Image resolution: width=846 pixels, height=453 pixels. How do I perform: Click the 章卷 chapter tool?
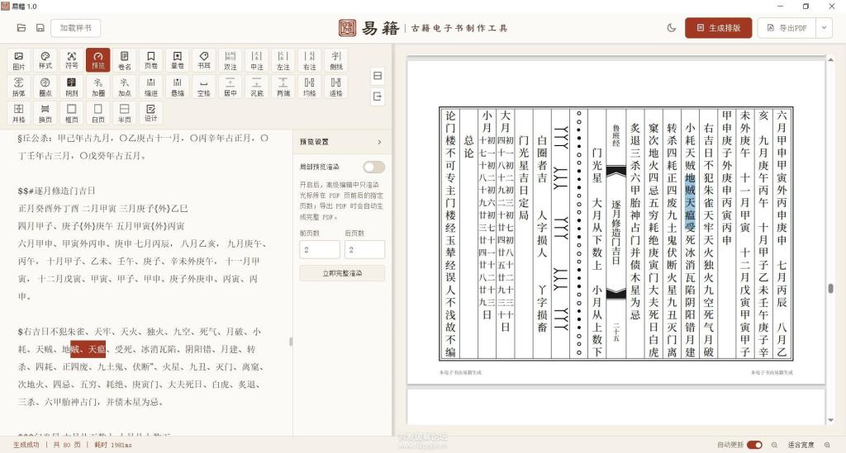pos(178,59)
